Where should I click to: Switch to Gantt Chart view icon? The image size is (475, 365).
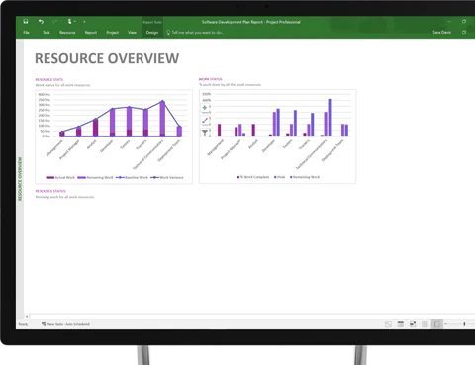pyautogui.click(x=388, y=324)
